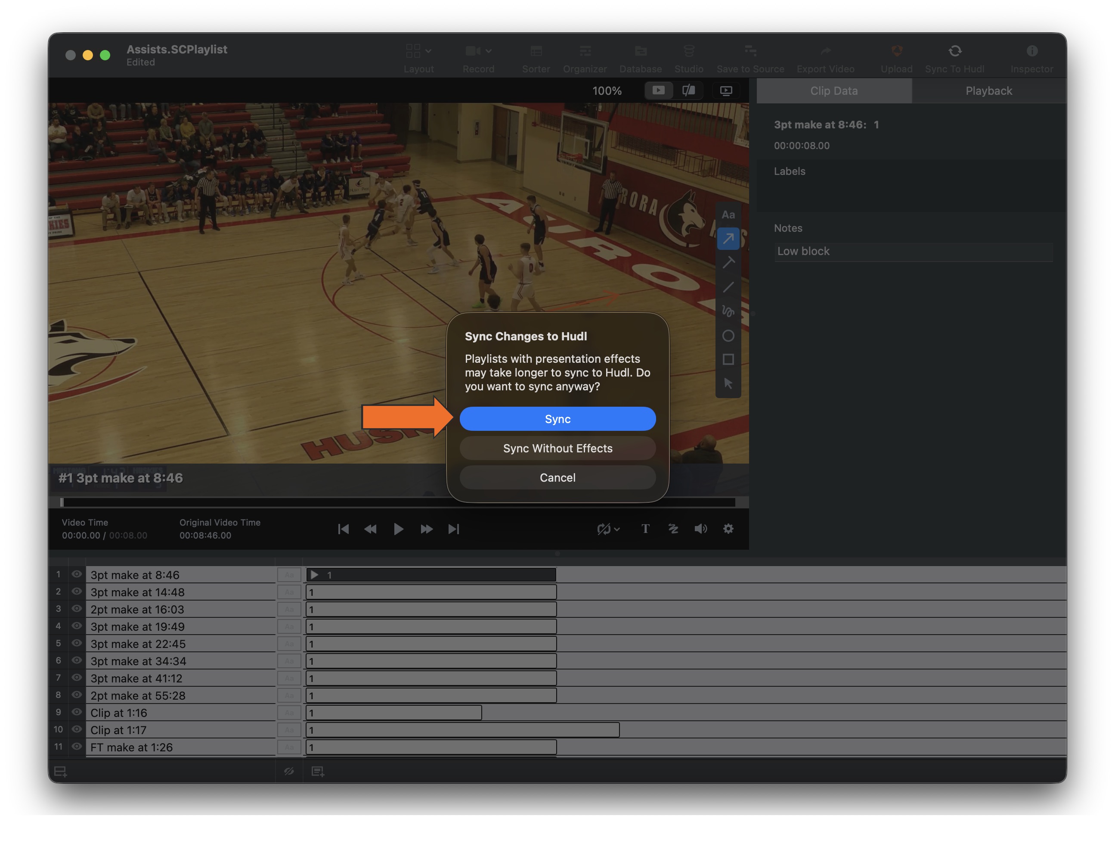Select instance bar of Clip at 1:16
Image resolution: width=1115 pixels, height=847 pixels.
(393, 712)
